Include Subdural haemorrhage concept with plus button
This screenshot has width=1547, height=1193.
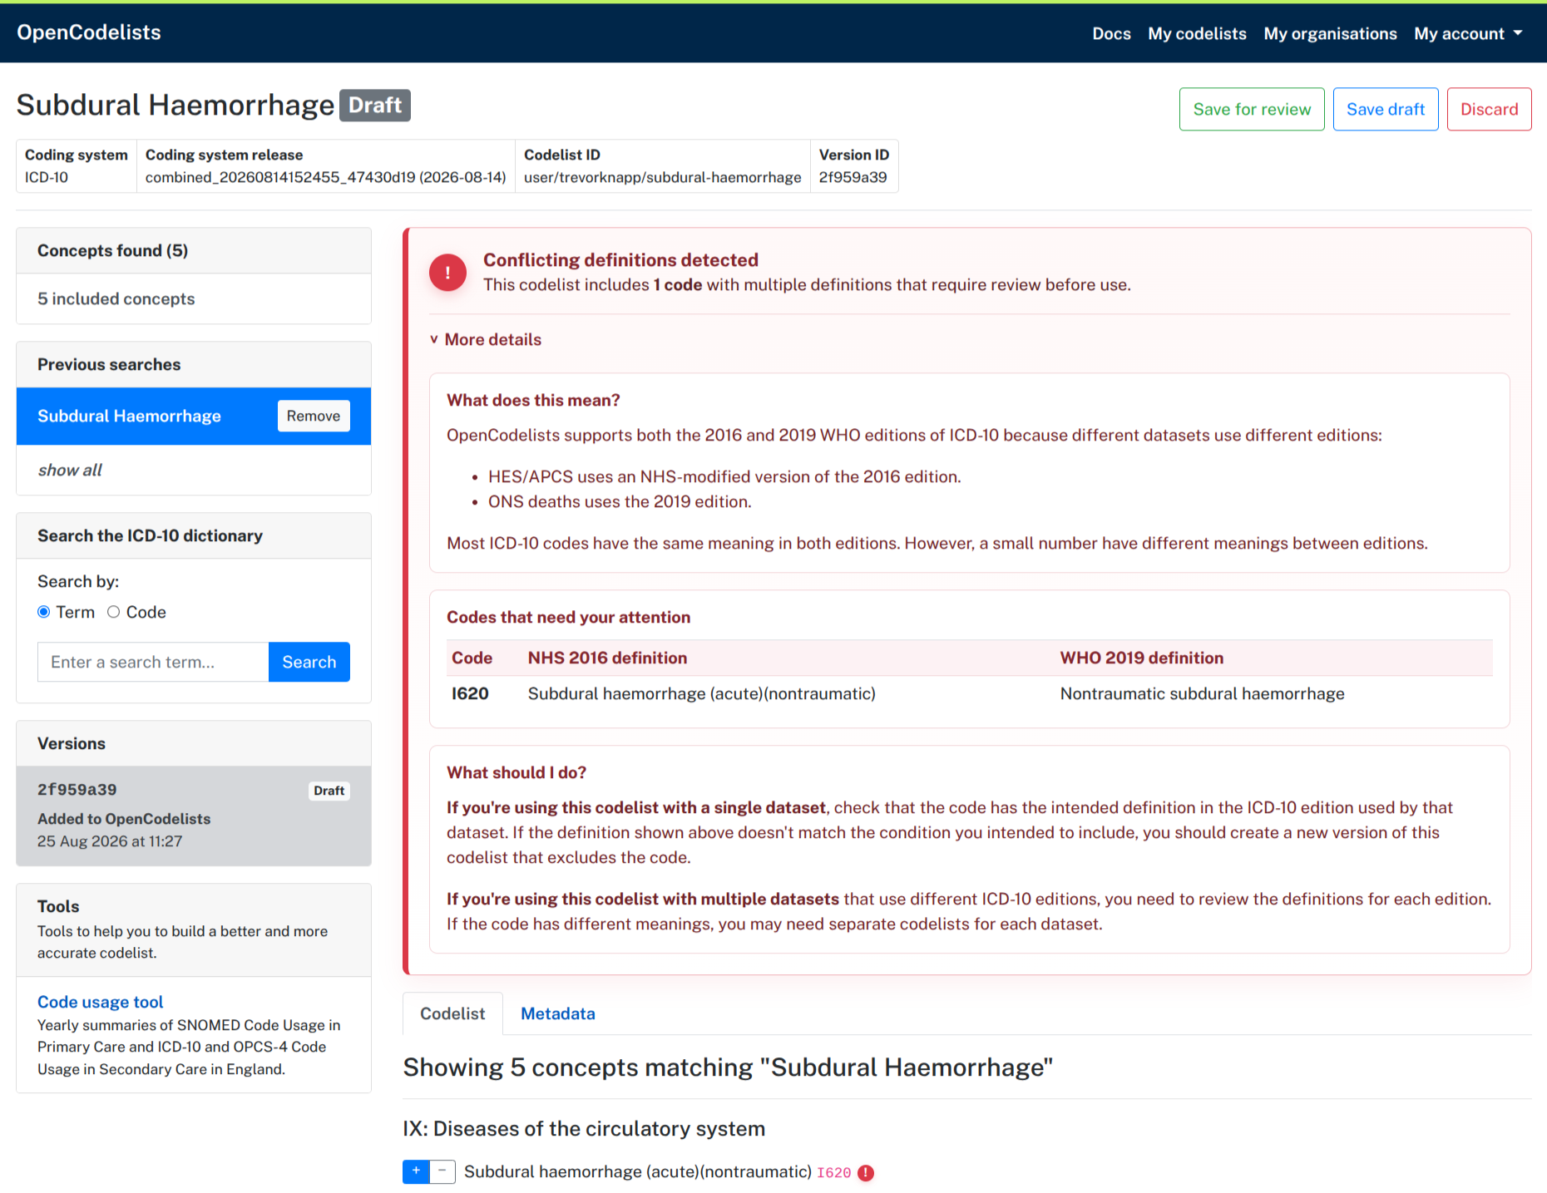[416, 1171]
